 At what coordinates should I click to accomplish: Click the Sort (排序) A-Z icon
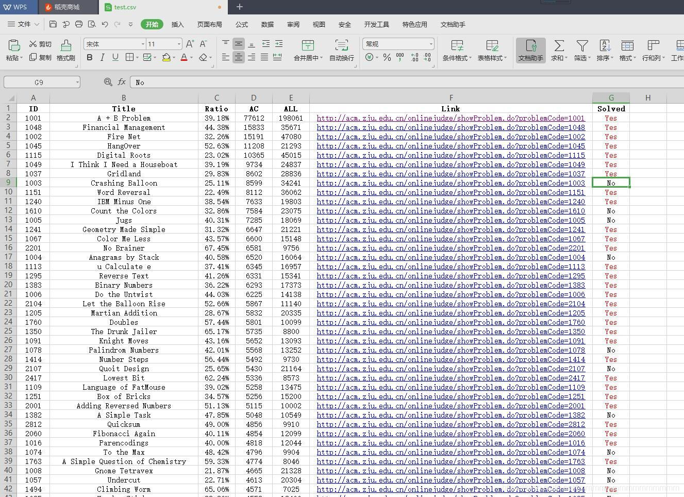[x=605, y=45]
